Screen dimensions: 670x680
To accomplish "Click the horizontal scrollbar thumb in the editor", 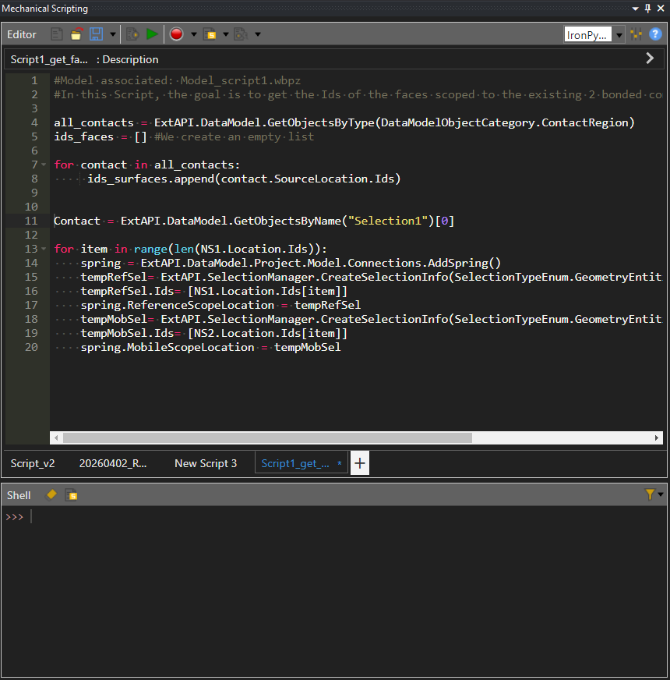I will point(267,438).
